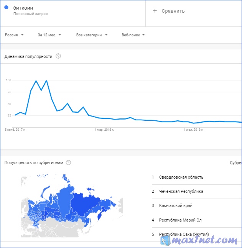Select Свердловская область in region list

(181, 177)
